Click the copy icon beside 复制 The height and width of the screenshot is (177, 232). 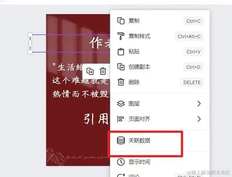click(x=121, y=21)
